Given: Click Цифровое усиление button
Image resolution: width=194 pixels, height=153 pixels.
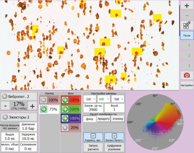Looking at the screenshot, I should pyautogui.click(x=114, y=147).
